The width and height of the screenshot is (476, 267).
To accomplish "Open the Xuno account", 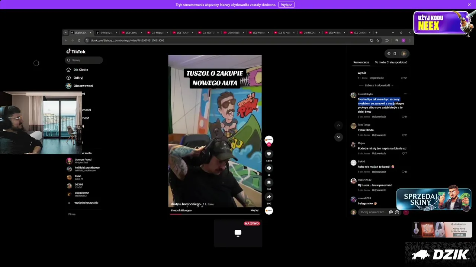I will [78, 177].
